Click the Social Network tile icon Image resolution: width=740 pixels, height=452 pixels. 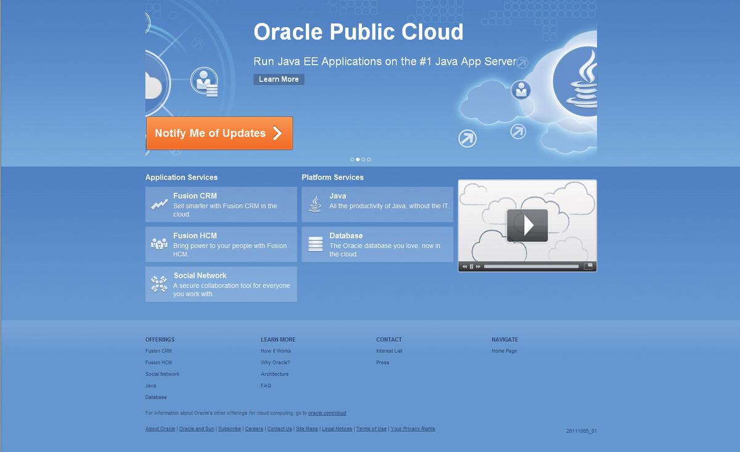tap(159, 284)
